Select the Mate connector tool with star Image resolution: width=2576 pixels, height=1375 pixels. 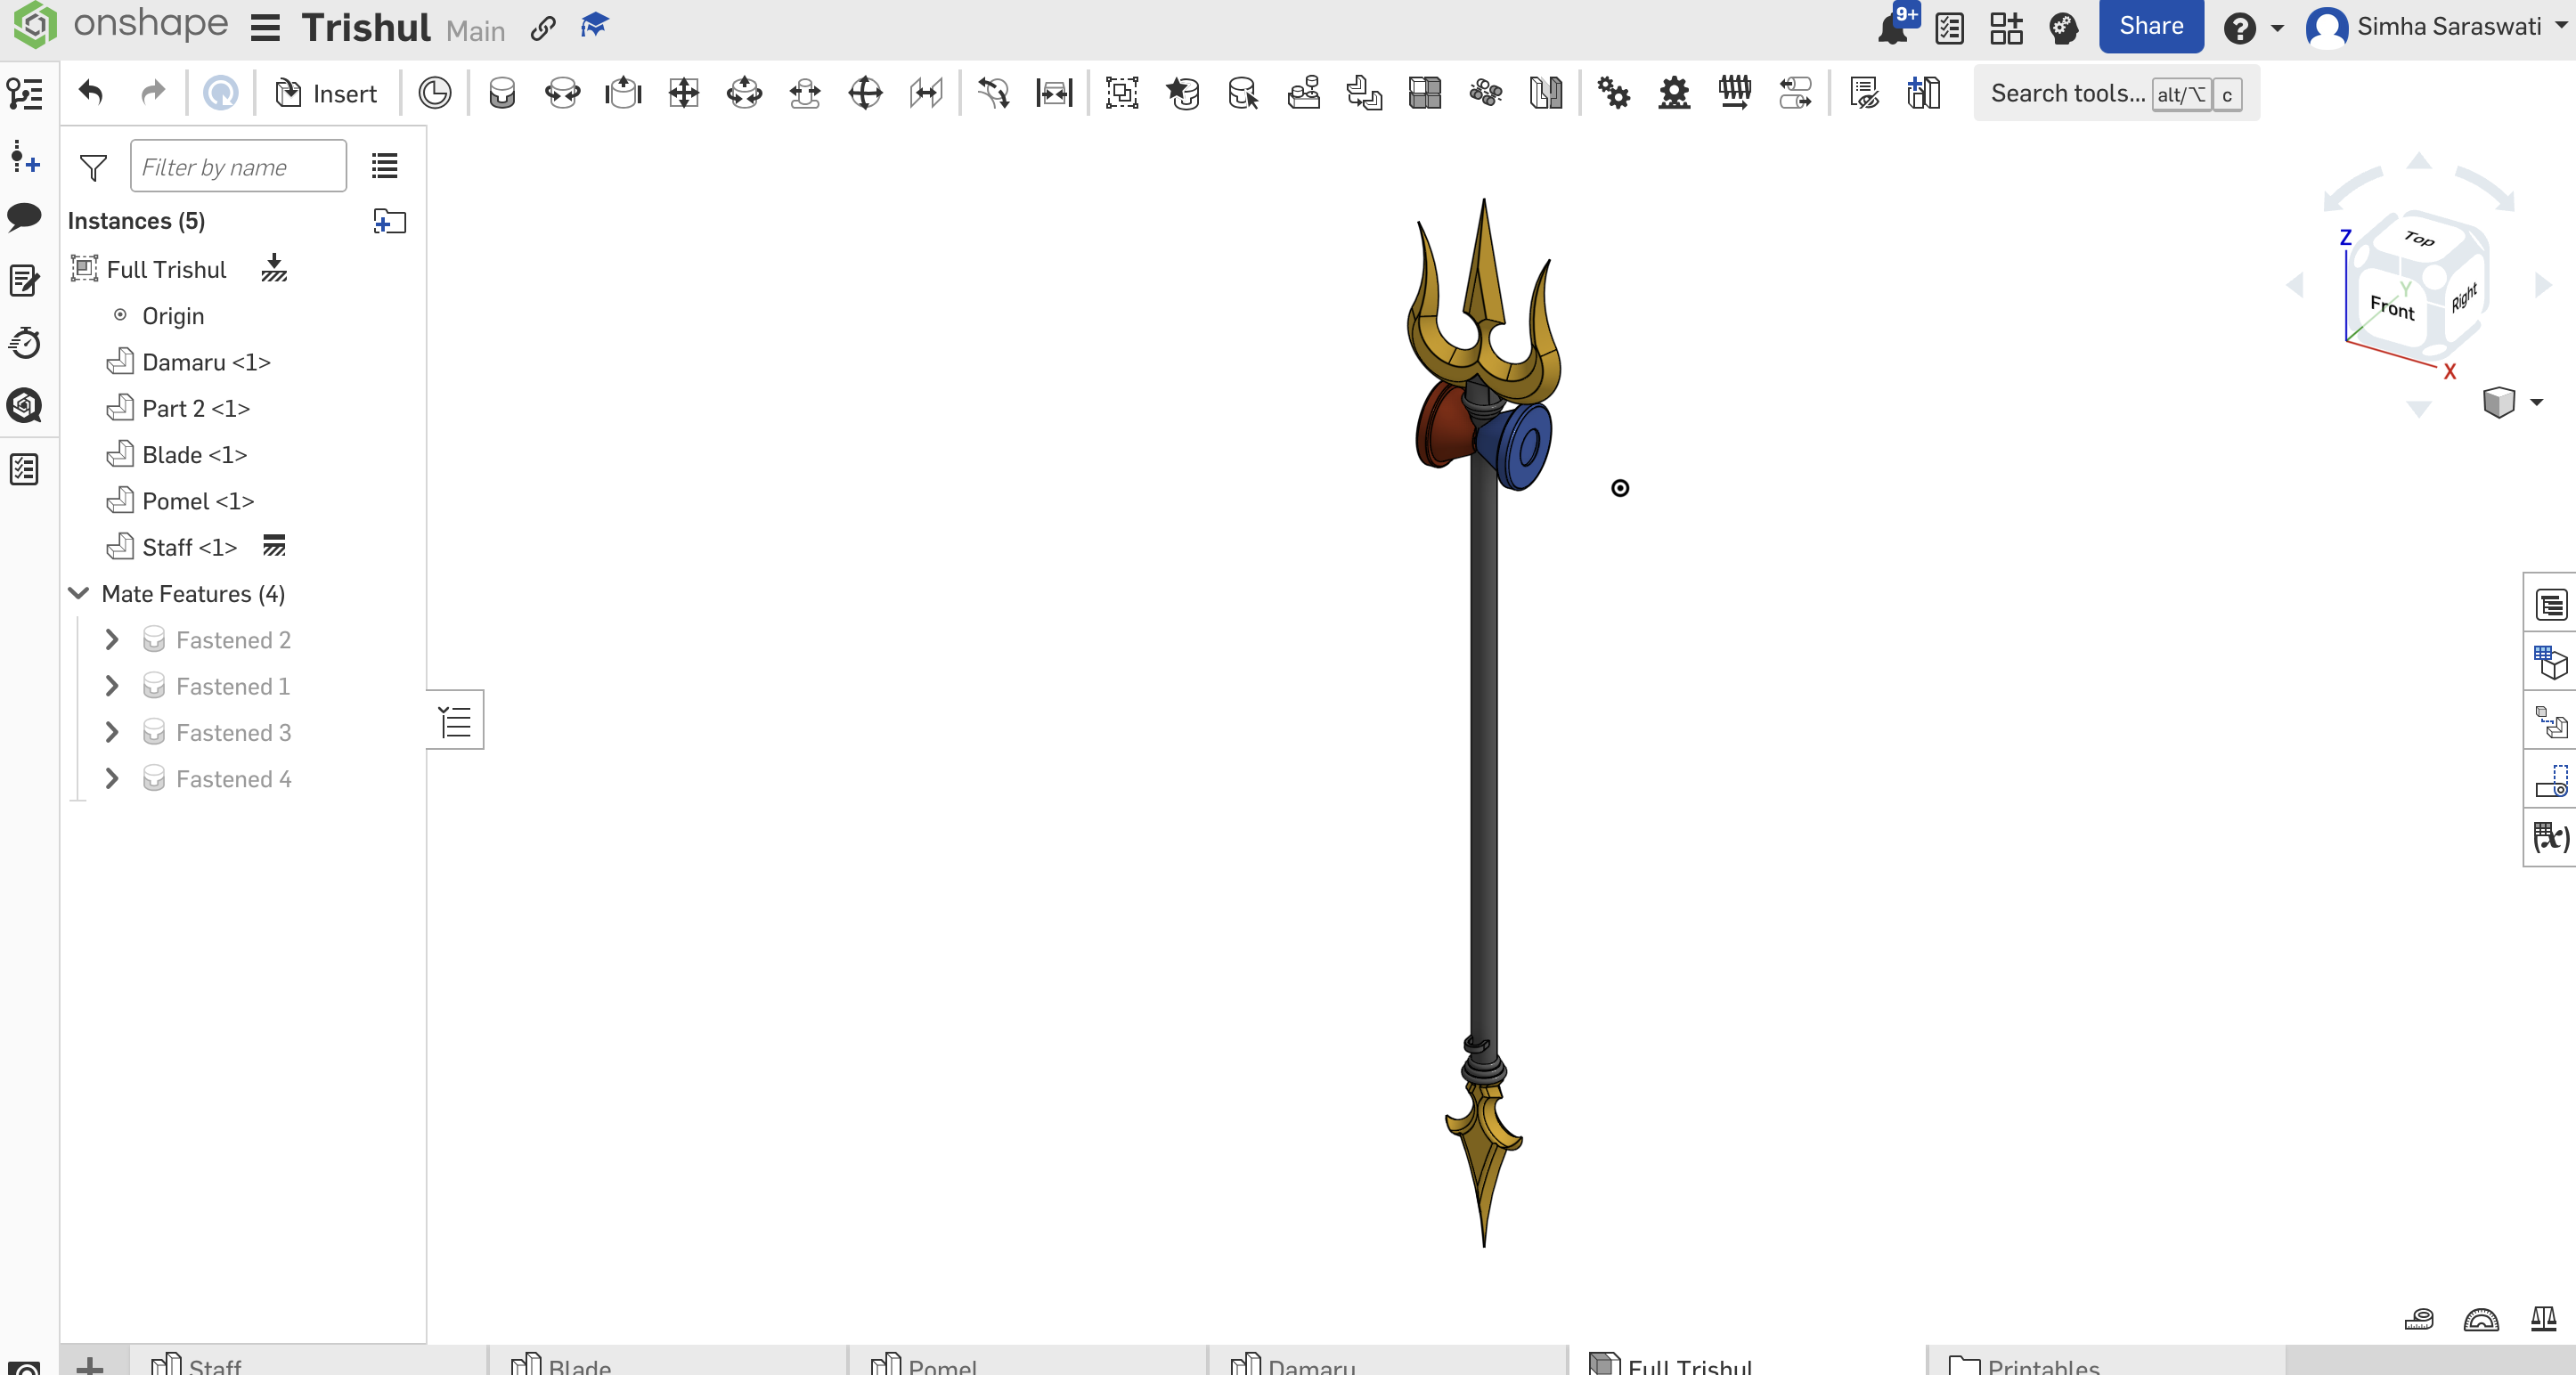click(1183, 93)
